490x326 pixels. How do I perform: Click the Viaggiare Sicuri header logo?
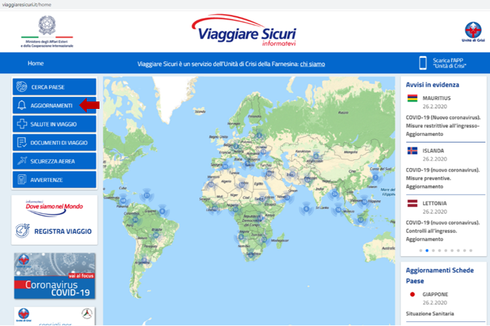(245, 30)
